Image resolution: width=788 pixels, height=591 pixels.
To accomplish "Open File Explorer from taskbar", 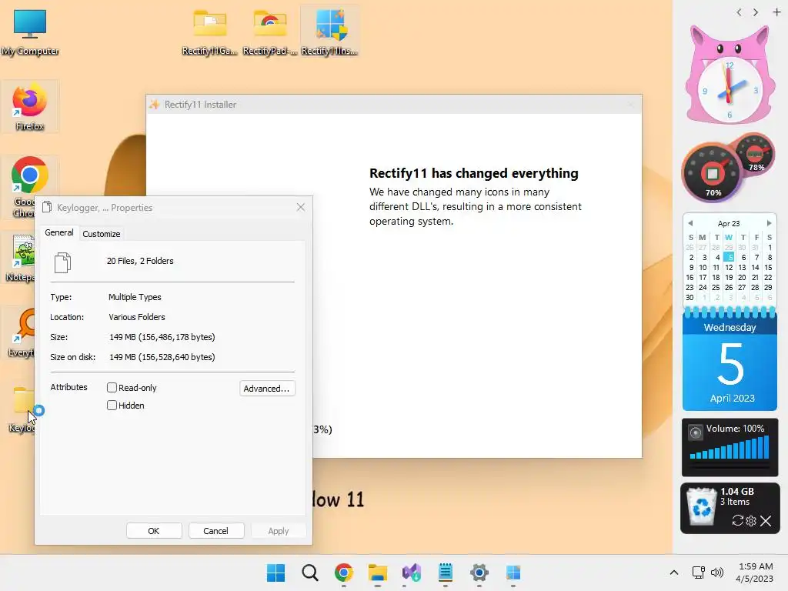I will (x=377, y=573).
